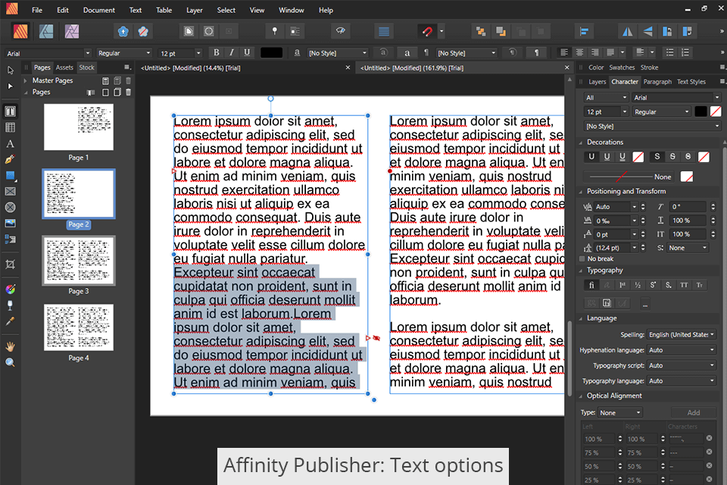Expand the Master Pages section

tap(26, 80)
